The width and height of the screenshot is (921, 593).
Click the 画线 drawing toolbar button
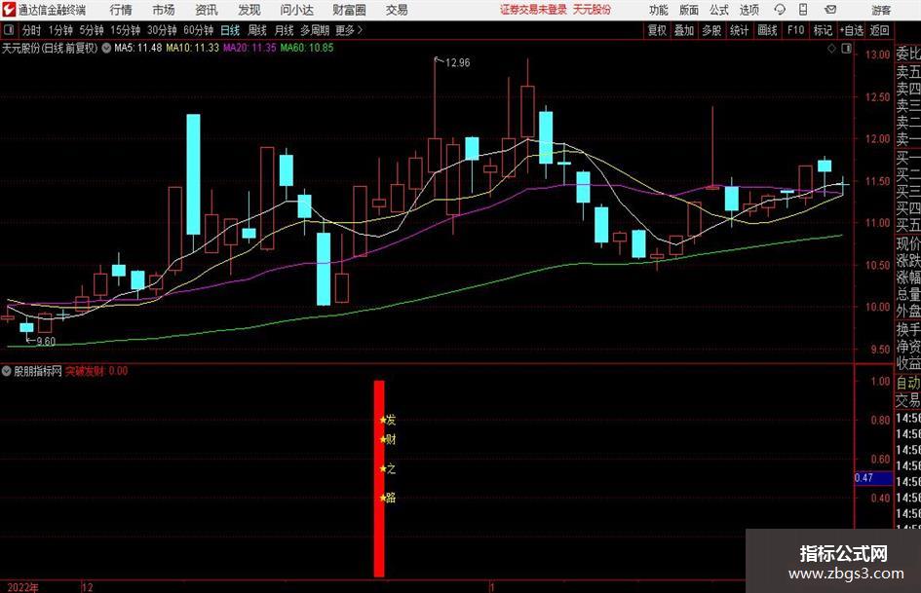tap(767, 30)
